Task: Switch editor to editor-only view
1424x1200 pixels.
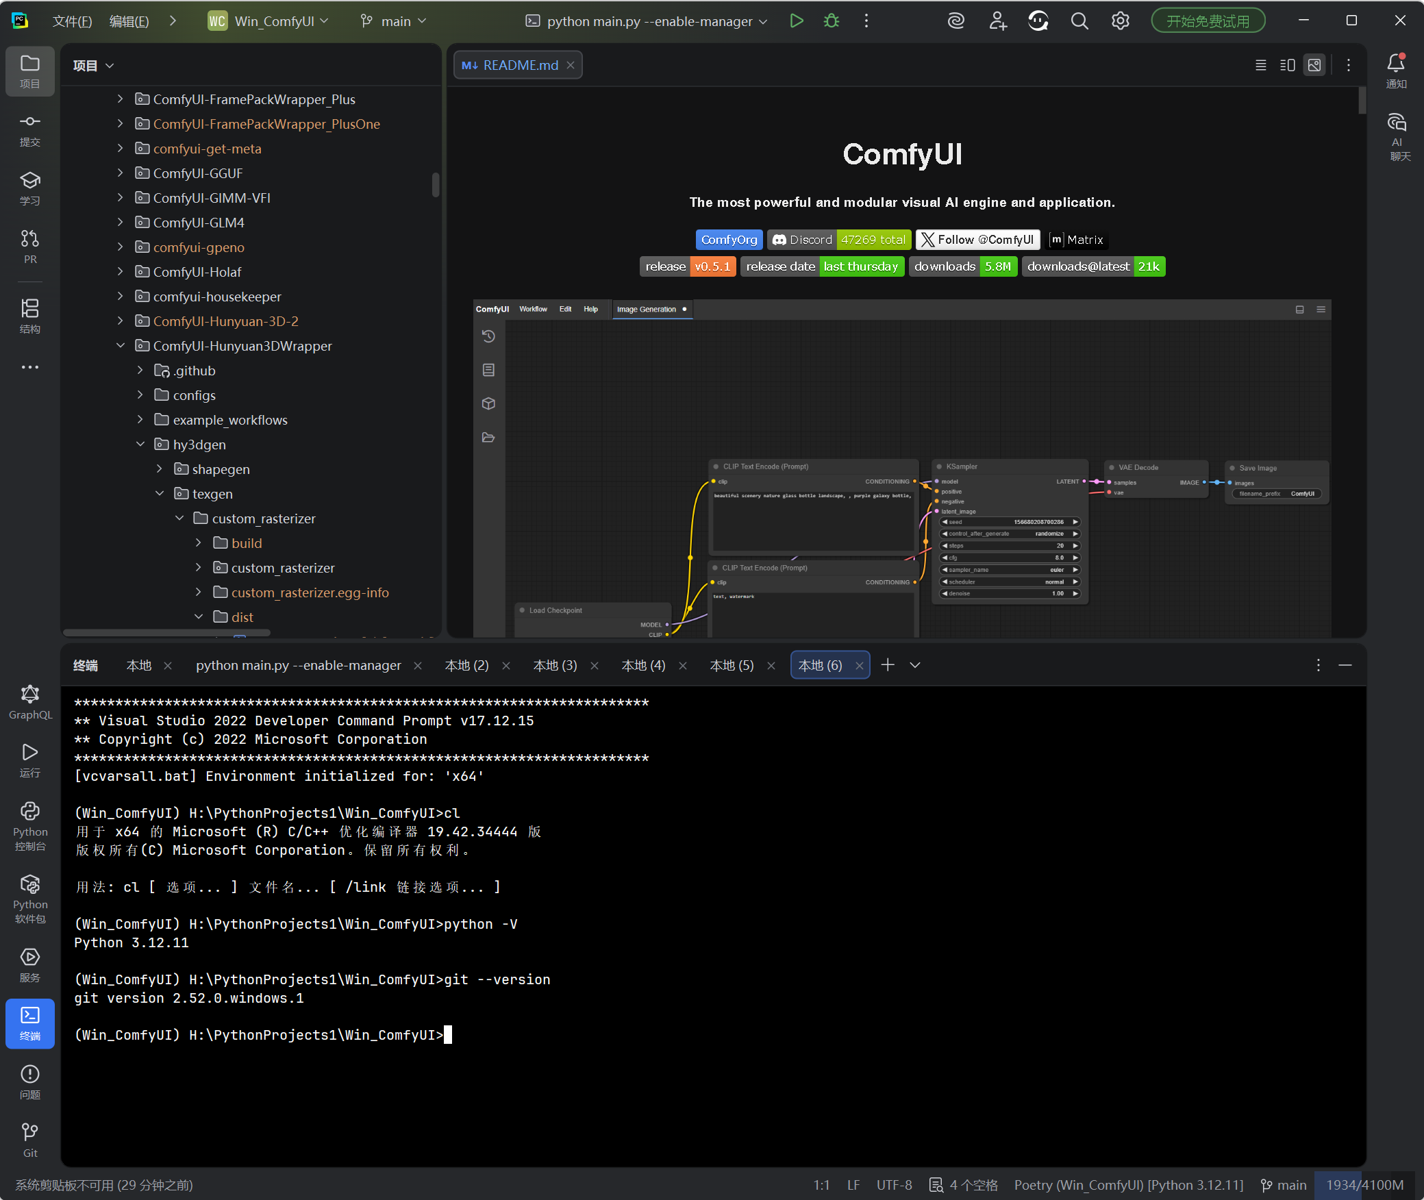Action: point(1260,65)
